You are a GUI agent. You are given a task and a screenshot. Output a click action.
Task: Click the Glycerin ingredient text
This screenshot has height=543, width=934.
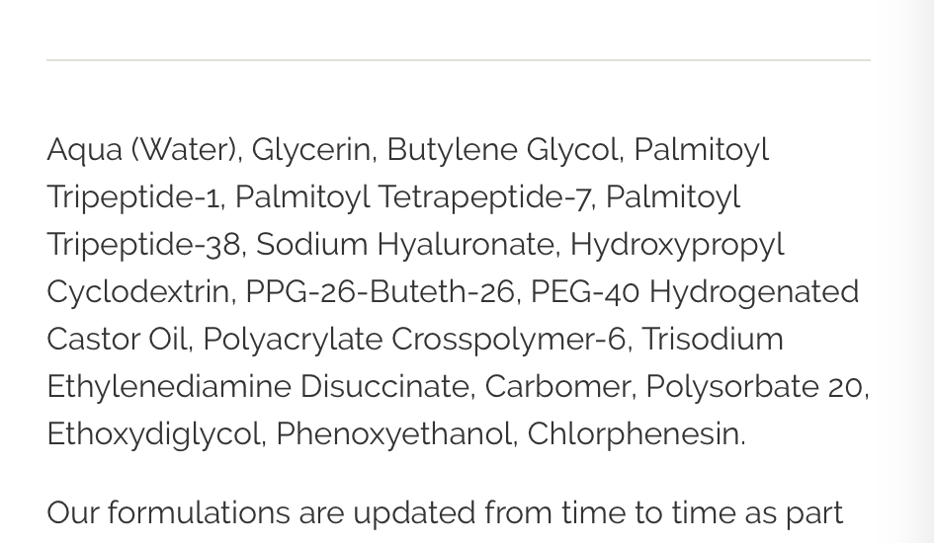pos(311,150)
